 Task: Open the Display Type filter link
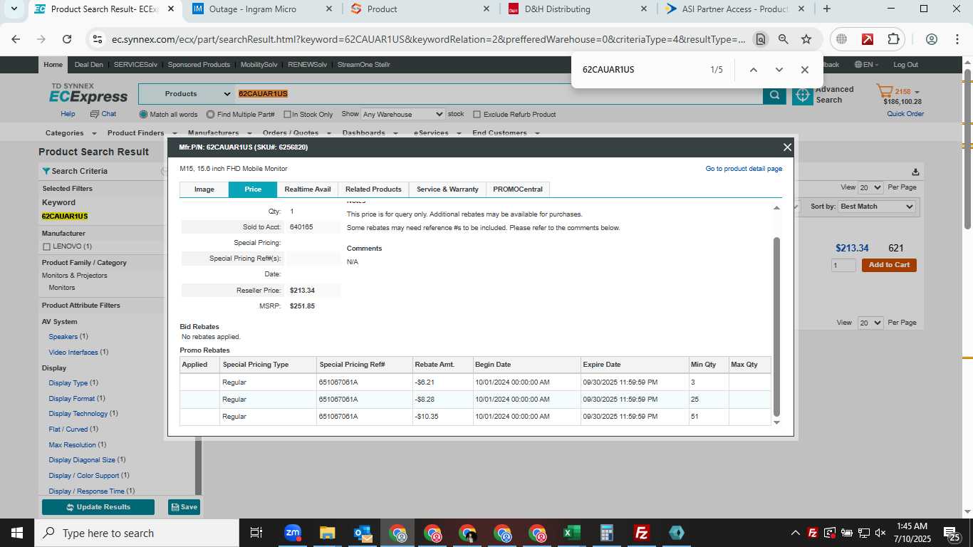click(x=68, y=383)
